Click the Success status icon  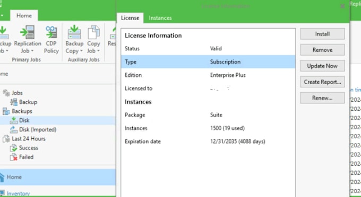click(x=13, y=148)
